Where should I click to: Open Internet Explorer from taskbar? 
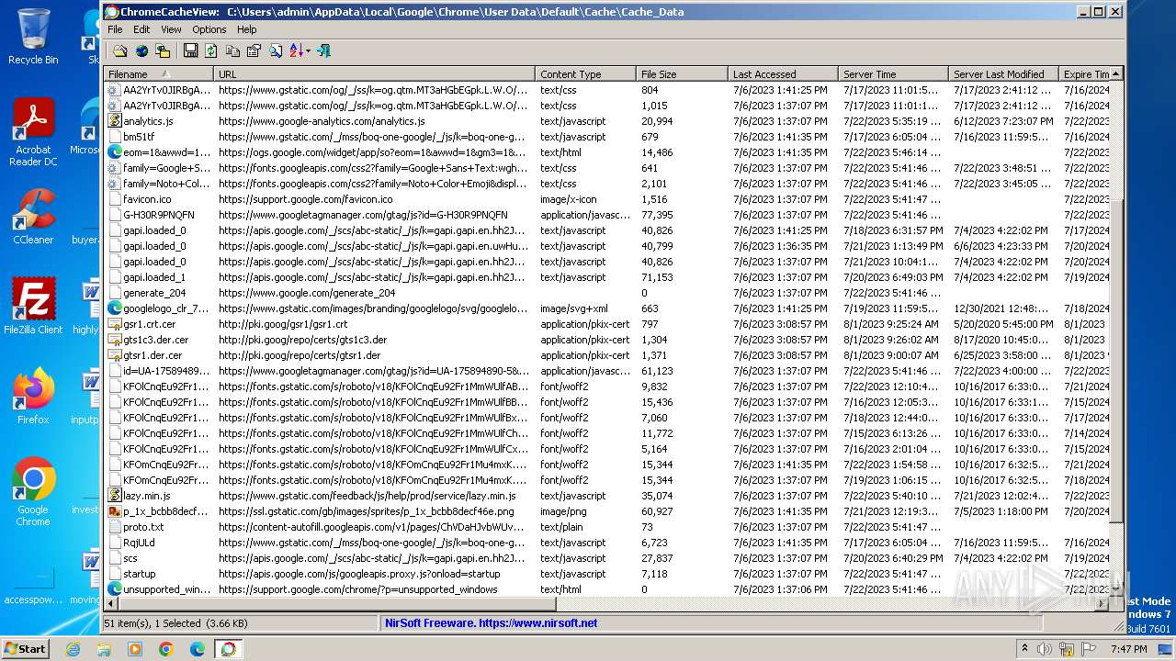click(73, 649)
